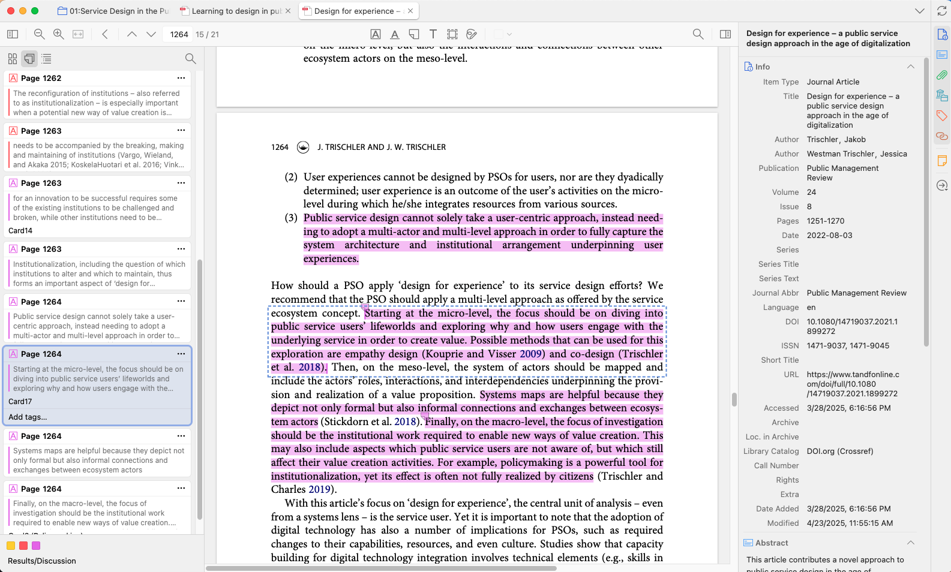Fit page to width
The width and height of the screenshot is (951, 572).
click(78, 34)
